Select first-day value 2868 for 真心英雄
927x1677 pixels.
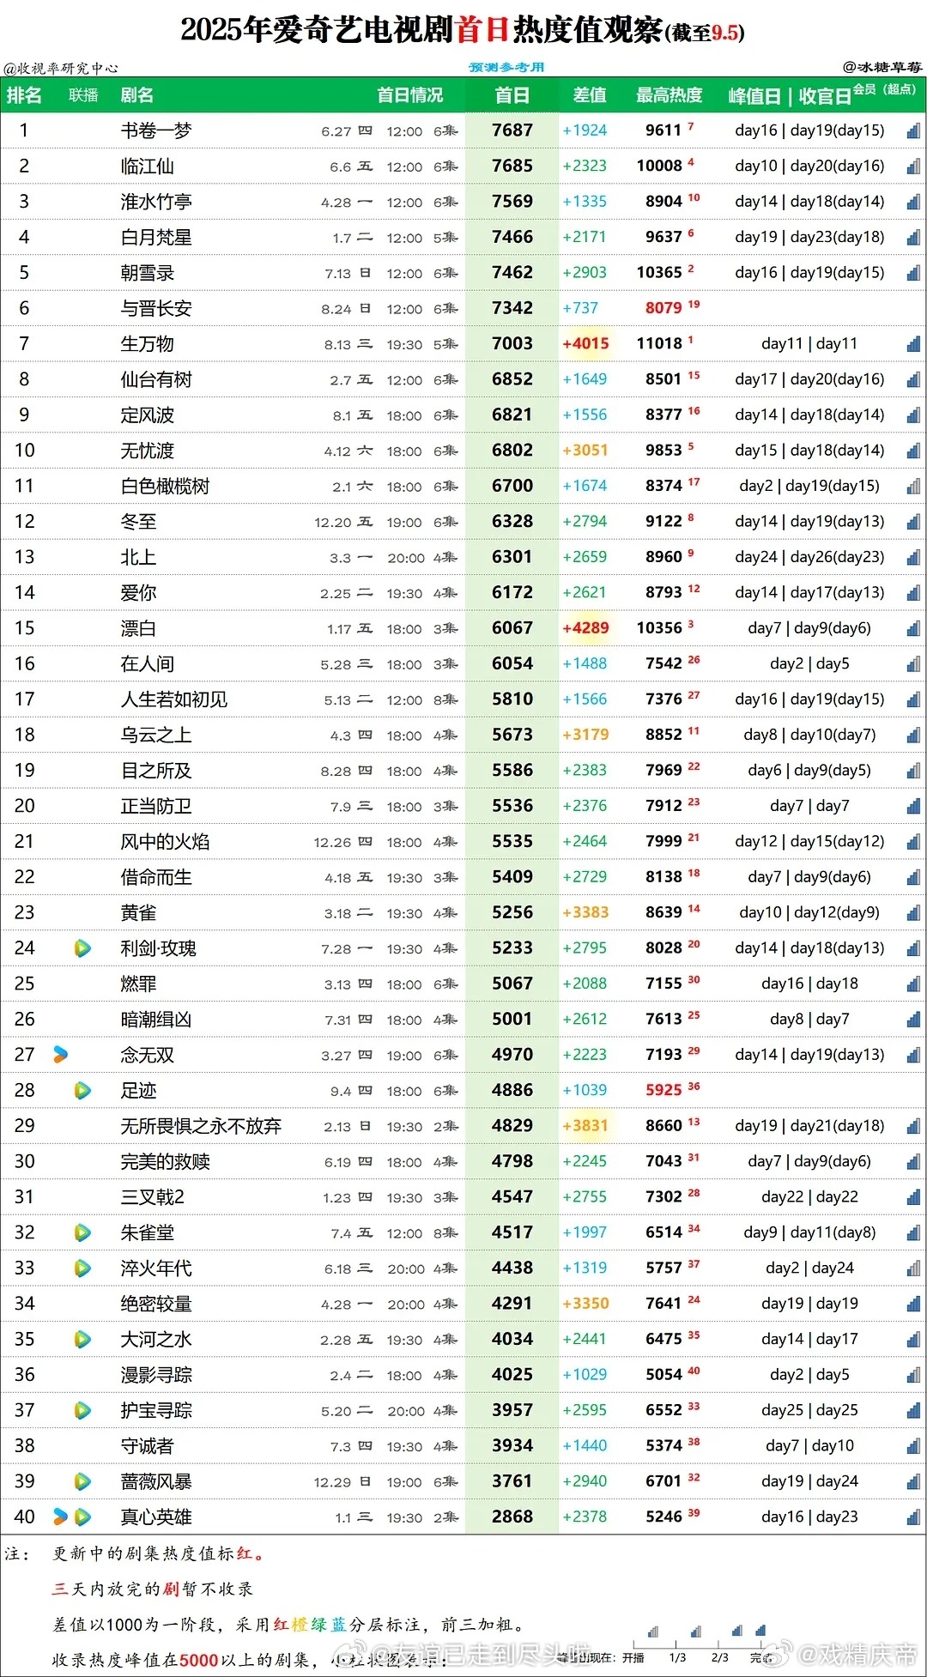pos(512,1517)
